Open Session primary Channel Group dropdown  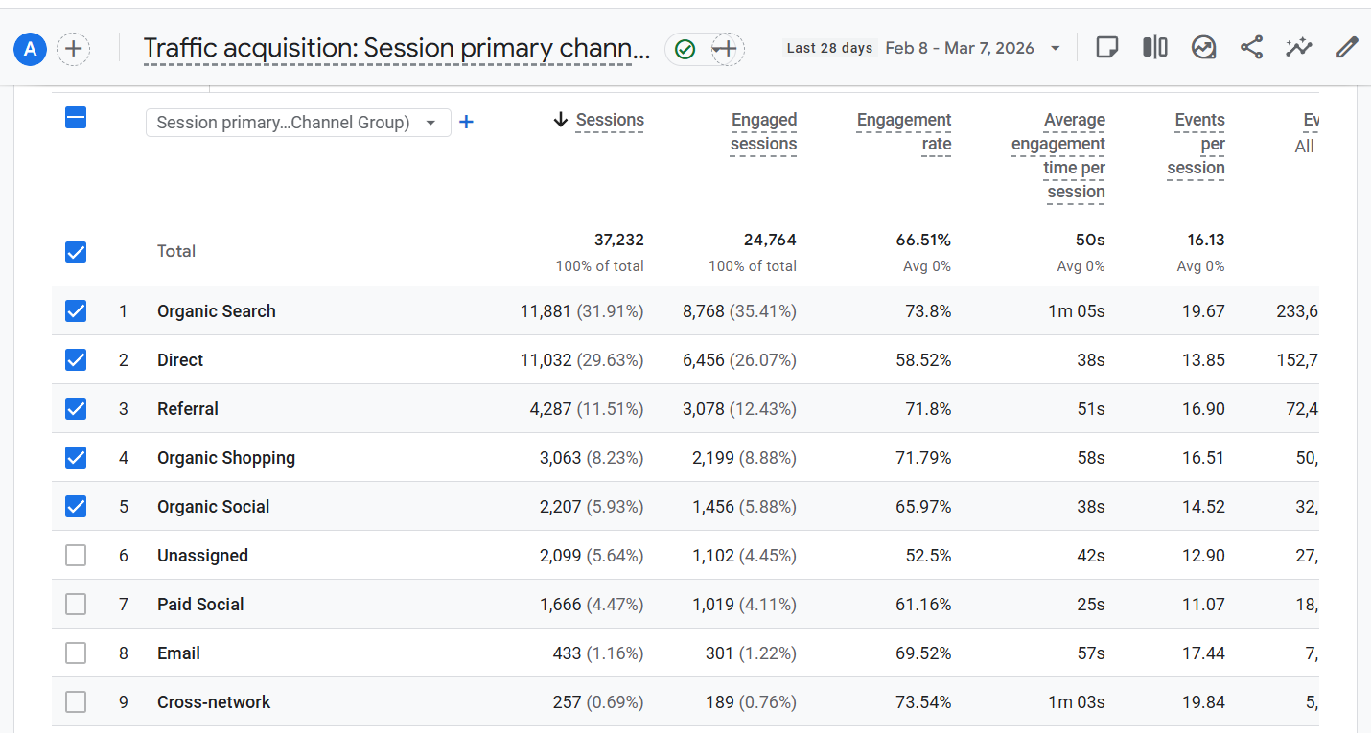coord(298,123)
